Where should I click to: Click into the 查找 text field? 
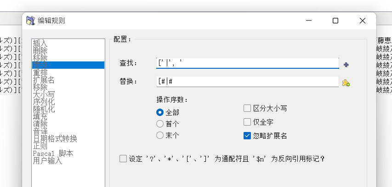(247, 63)
